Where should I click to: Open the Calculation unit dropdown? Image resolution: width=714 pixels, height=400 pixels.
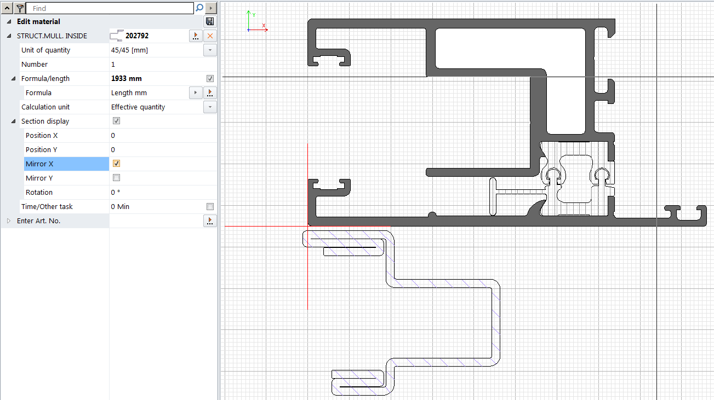[210, 107]
